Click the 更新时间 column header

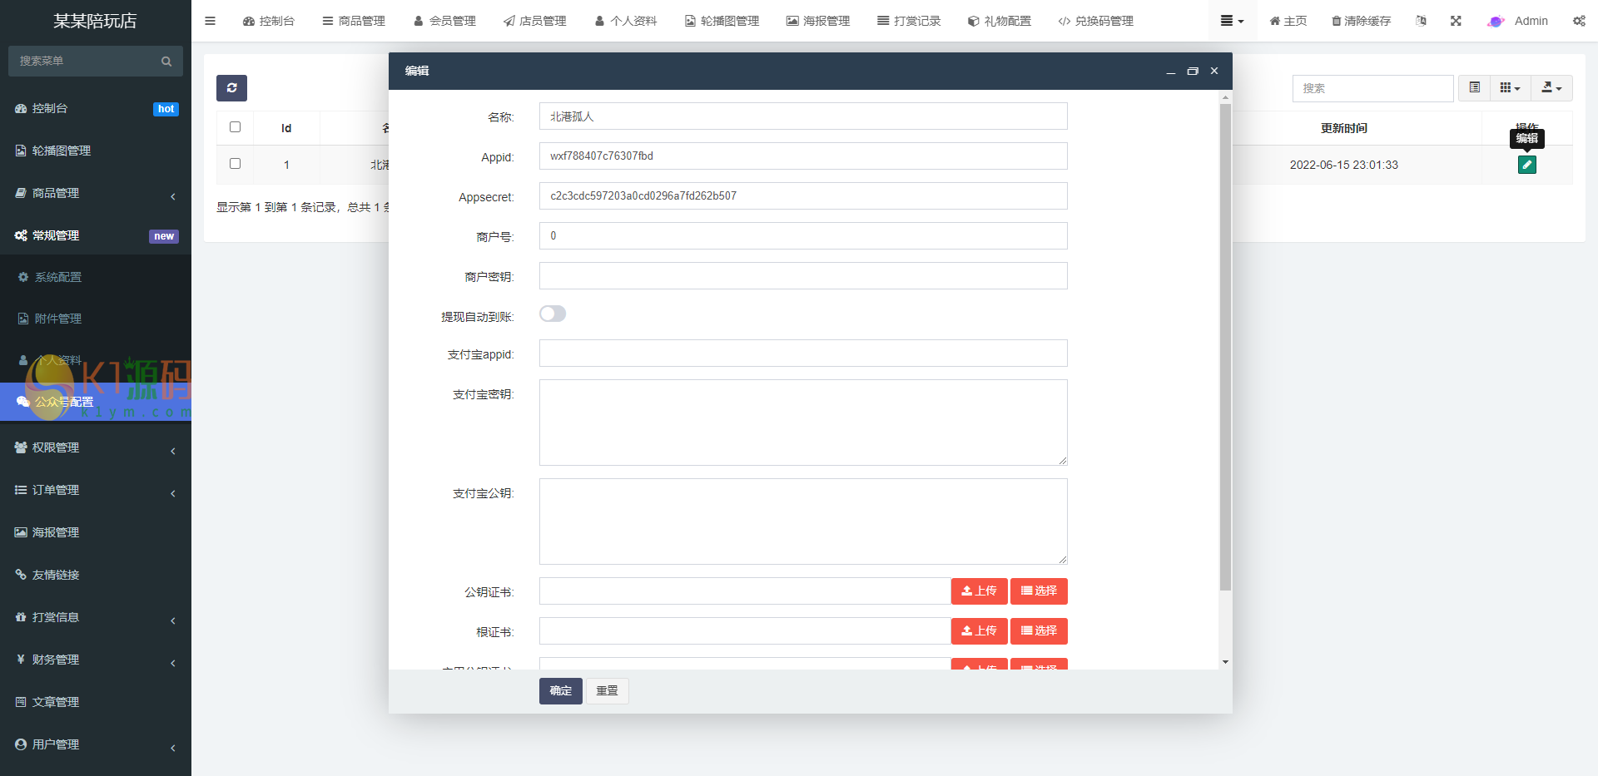tap(1343, 128)
